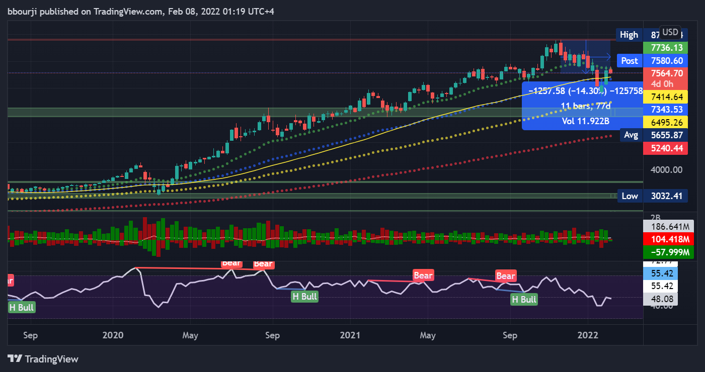Click the most recent red candle on the chart
The width and height of the screenshot is (705, 372).
[610, 71]
